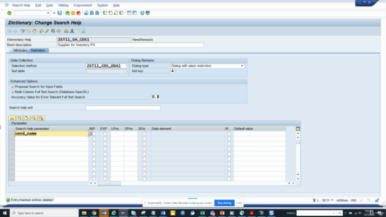Screen dimensions: 386x217
Task: Check EXP box for vend_name row
Action: click(105, 134)
